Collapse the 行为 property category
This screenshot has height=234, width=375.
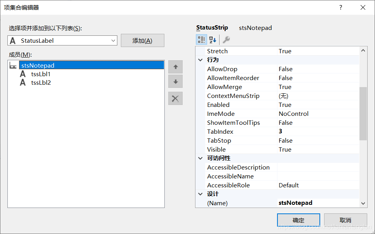pyautogui.click(x=201, y=60)
